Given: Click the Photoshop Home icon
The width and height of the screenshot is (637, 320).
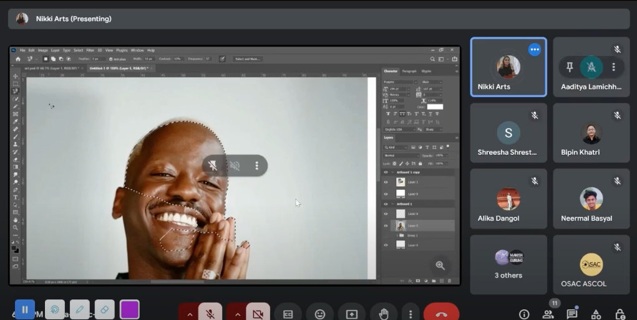Looking at the screenshot, I should [18, 59].
